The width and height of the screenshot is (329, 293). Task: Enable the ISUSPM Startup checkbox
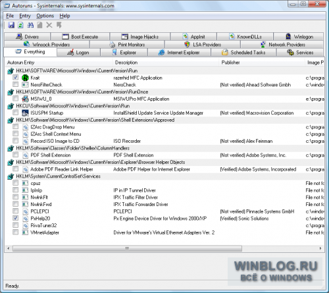15,113
